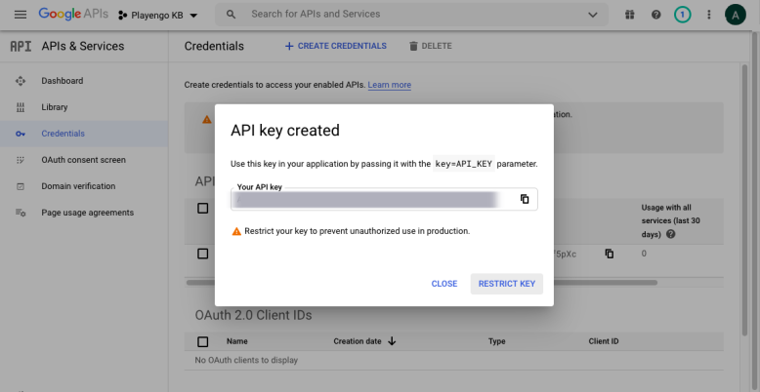Image resolution: width=760 pixels, height=392 pixels.
Task: Click the orange warning icon in dialog
Action: 236,231
